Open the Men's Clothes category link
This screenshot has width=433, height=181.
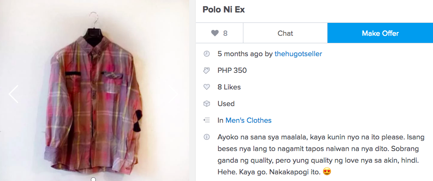point(248,120)
